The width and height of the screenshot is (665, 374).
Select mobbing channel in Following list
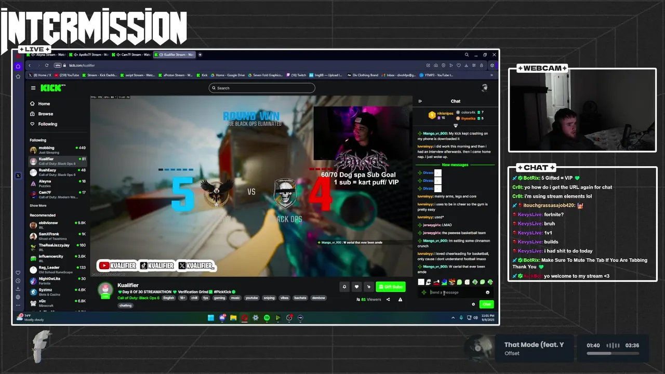point(58,150)
